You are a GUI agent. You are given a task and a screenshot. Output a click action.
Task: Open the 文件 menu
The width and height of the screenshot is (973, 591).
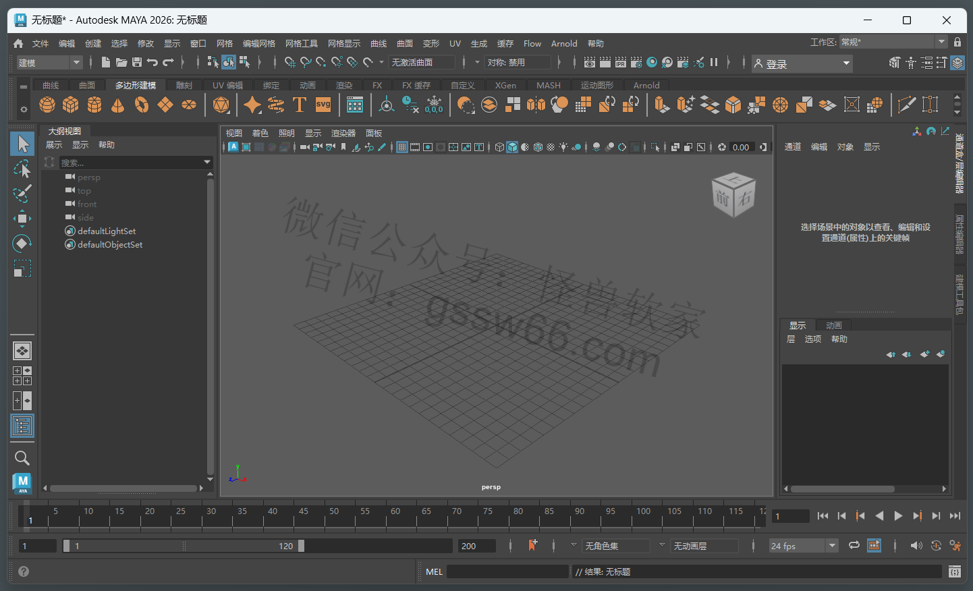click(x=40, y=43)
